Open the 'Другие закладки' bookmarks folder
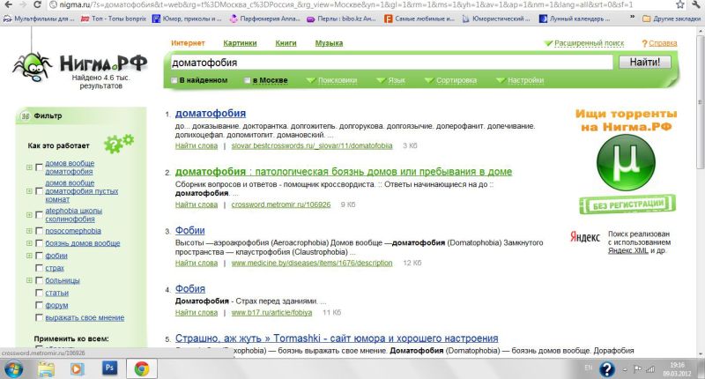This screenshot has height=379, width=705. [672, 19]
